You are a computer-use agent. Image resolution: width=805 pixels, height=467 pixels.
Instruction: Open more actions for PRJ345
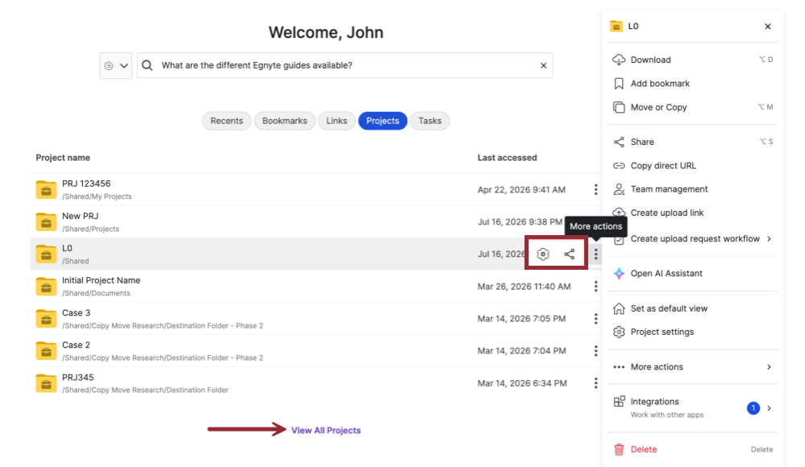[595, 383]
